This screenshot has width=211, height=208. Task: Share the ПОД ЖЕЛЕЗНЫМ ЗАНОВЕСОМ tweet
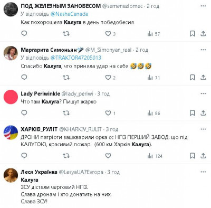[x=203, y=33]
